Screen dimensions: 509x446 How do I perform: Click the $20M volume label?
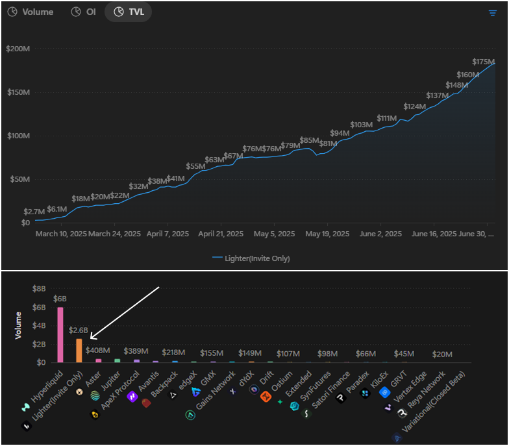(x=443, y=354)
